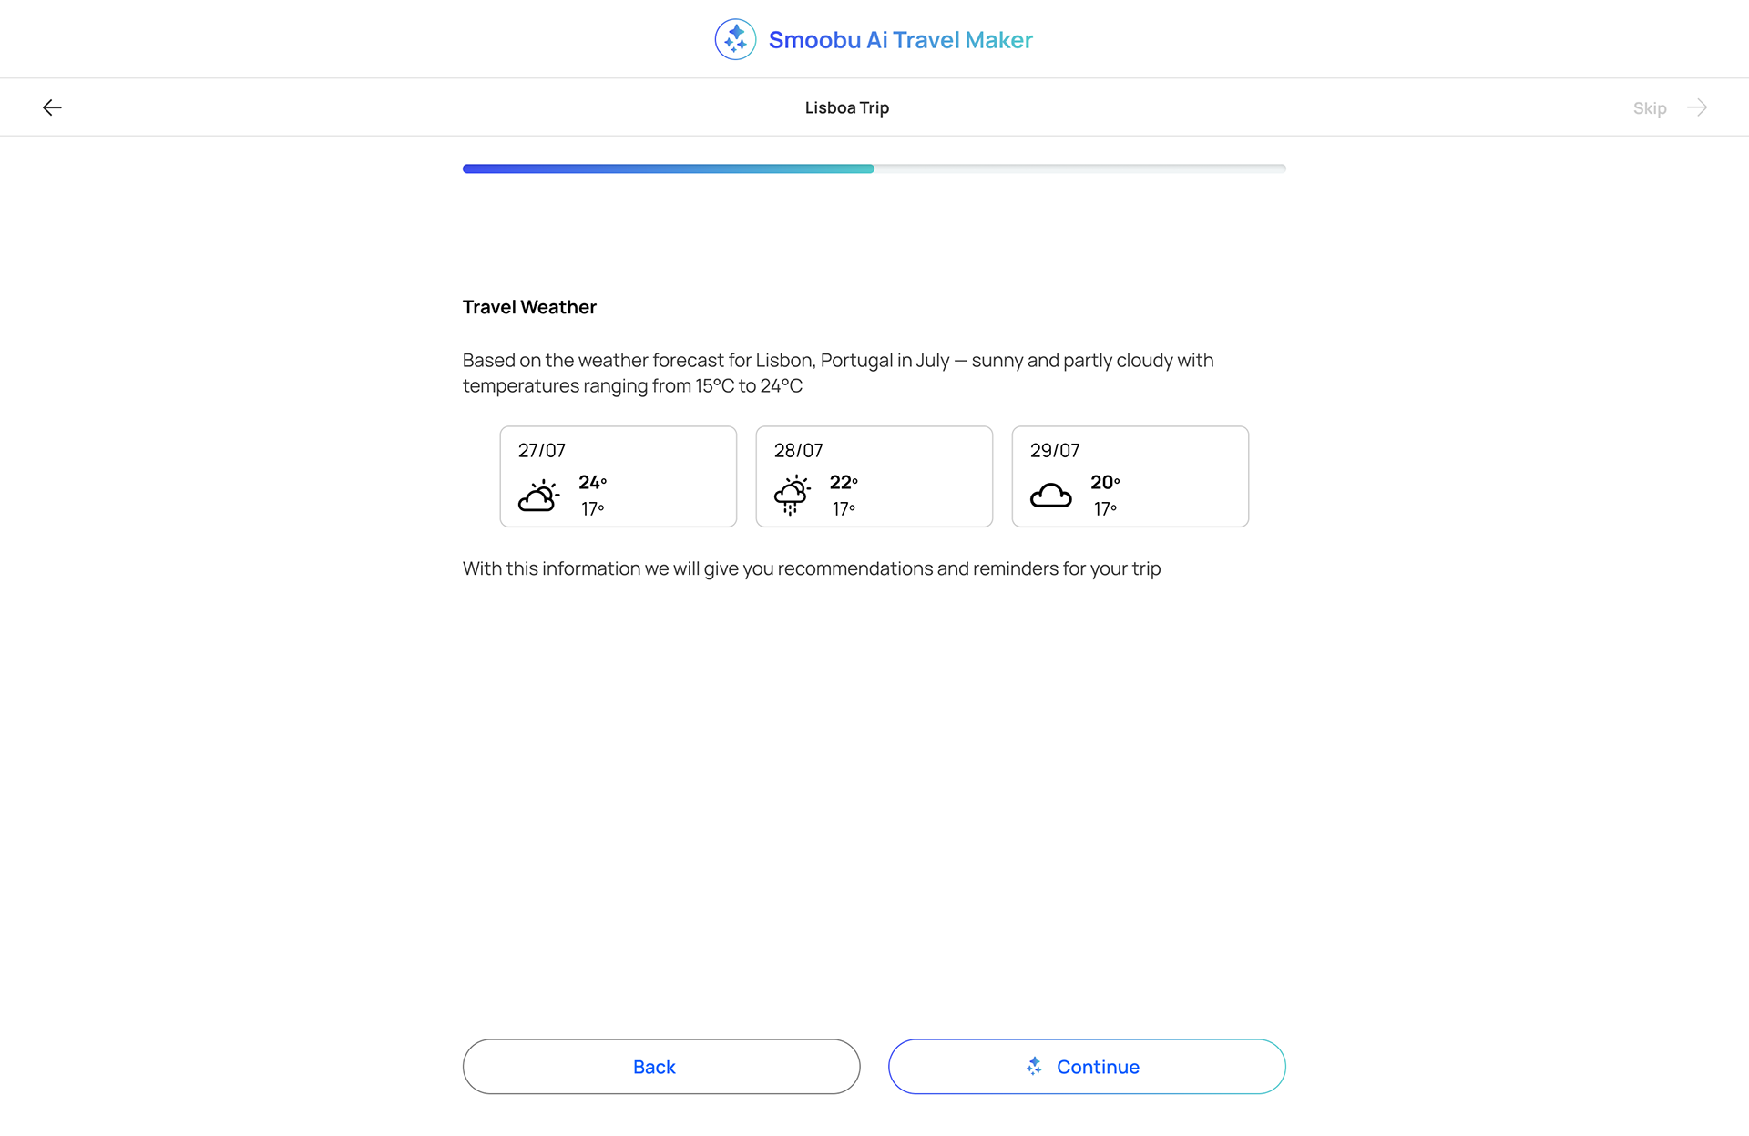Click the cloud icon for 29/07
The height and width of the screenshot is (1136, 1749).
(1050, 496)
